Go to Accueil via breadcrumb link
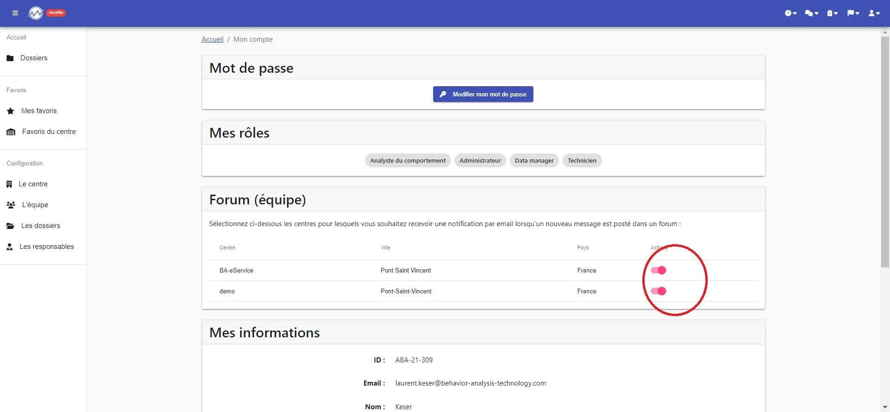This screenshot has height=412, width=890. click(212, 39)
